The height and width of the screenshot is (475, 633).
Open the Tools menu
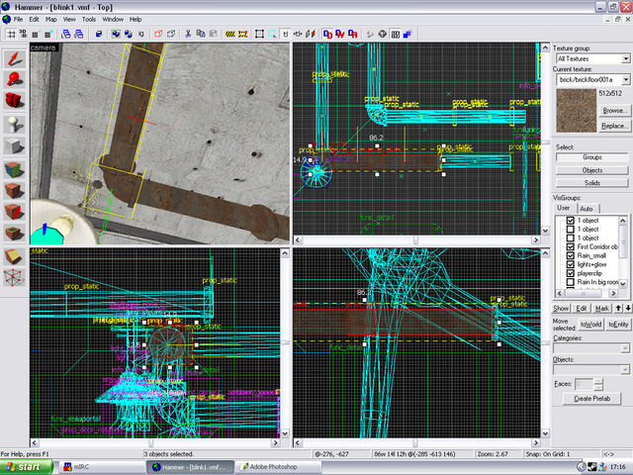coord(89,20)
